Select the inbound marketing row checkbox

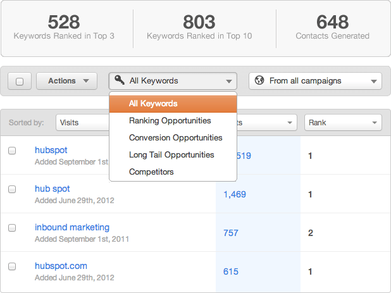point(12,228)
